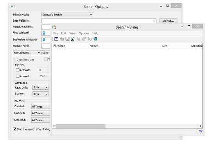Click the Save (floppy disk) toolbar icon
The width and height of the screenshot is (215, 148).
coord(67,39)
